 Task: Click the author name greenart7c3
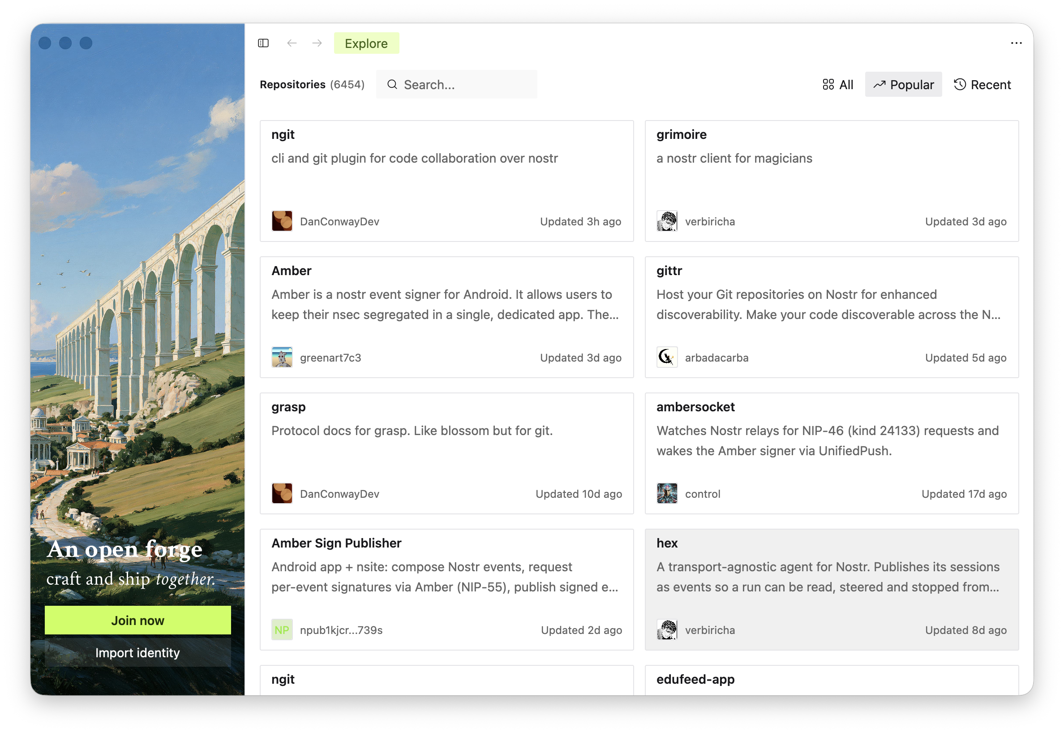click(x=330, y=358)
